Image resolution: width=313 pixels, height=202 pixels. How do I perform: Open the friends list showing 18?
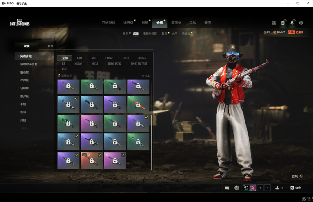[279, 188]
